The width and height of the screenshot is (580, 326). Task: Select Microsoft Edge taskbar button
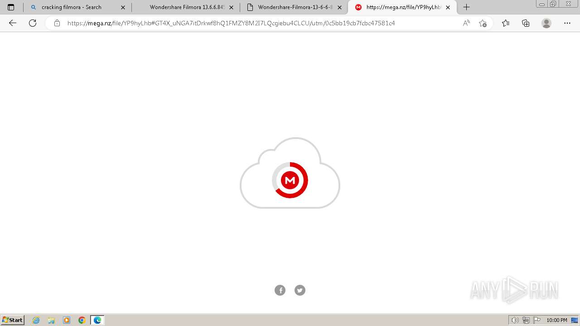[97, 320]
